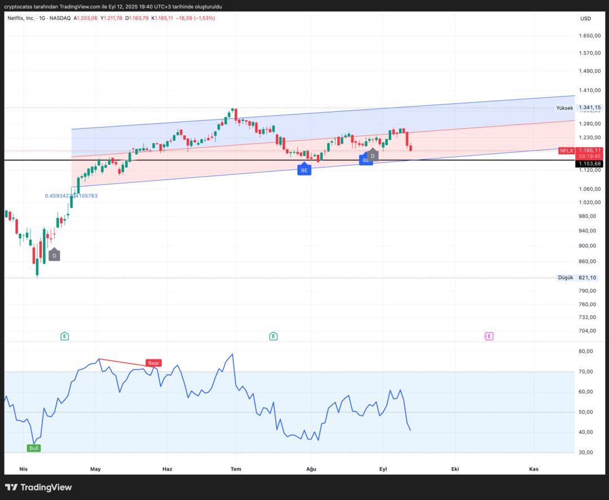The height and width of the screenshot is (500, 609).
Task: Click the 03:19:45 bar countdown timer
Action: [590, 156]
